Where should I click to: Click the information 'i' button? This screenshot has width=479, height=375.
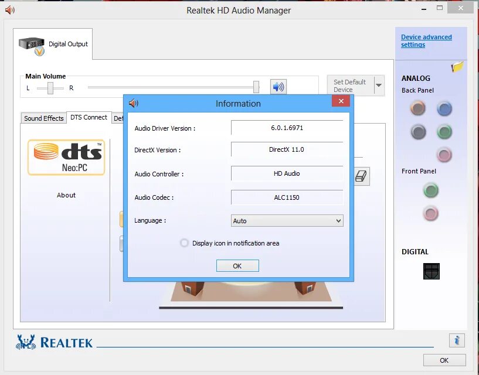457,340
